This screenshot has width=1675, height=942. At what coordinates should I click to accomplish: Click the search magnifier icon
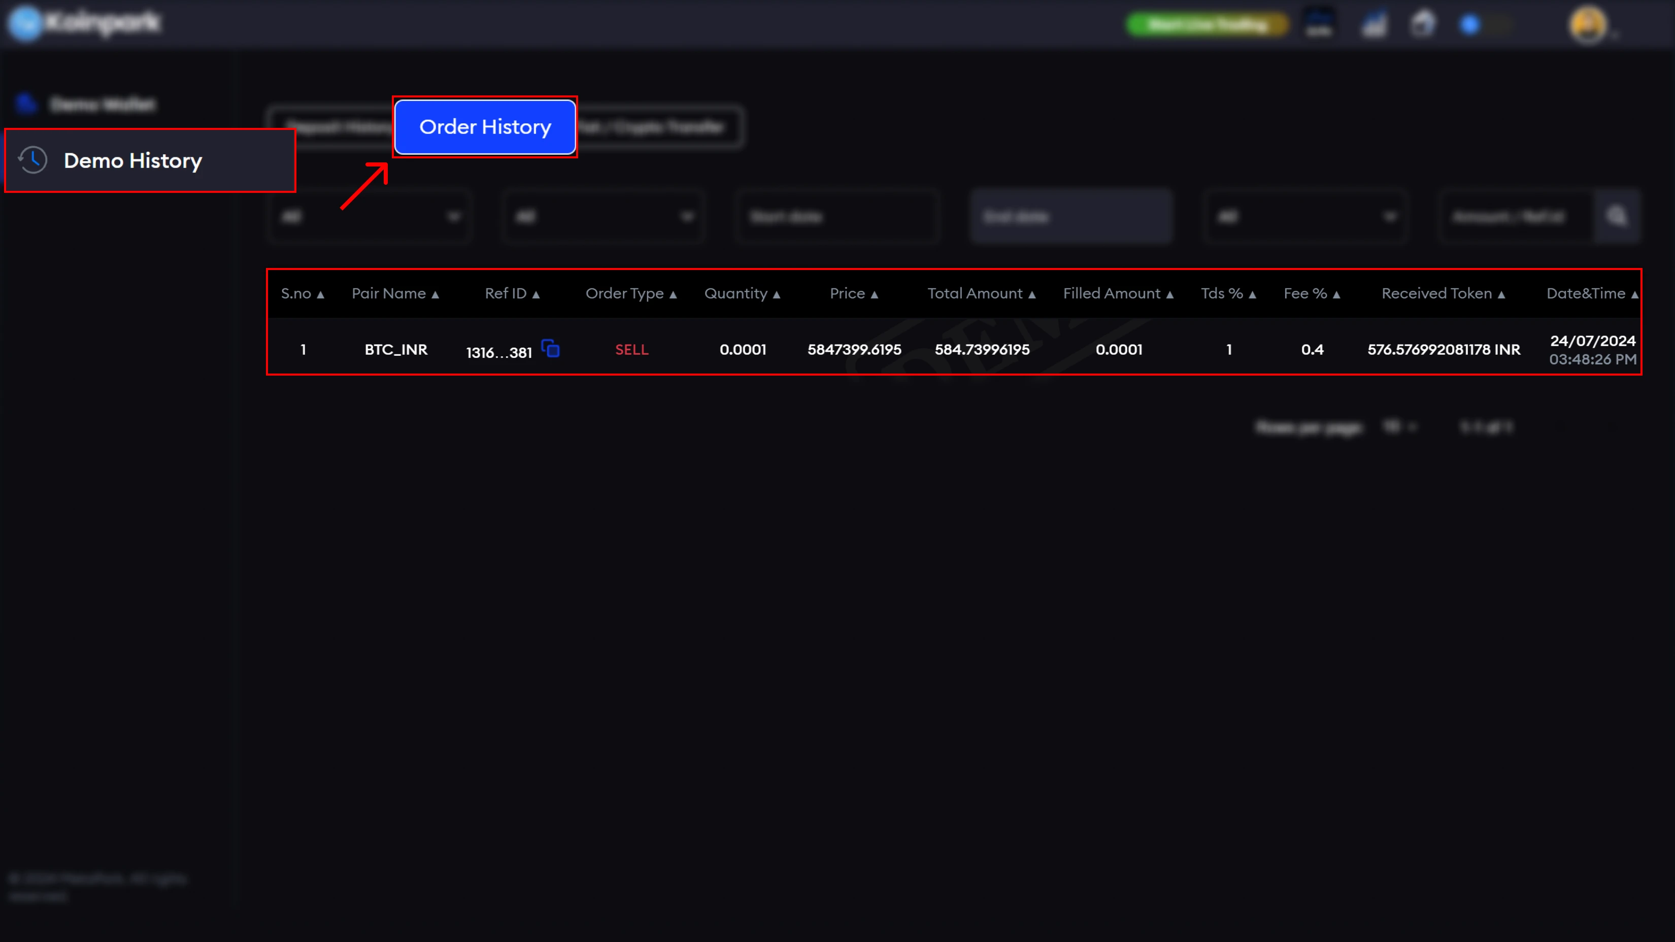tap(1617, 217)
